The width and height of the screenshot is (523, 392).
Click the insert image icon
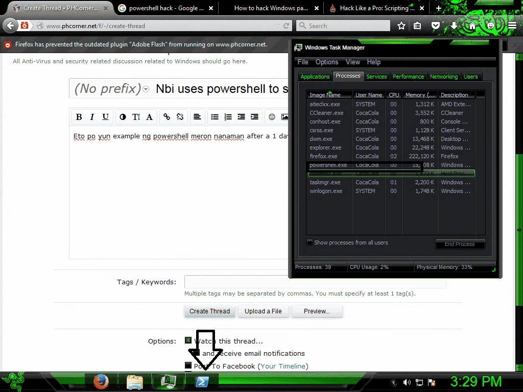point(284,117)
